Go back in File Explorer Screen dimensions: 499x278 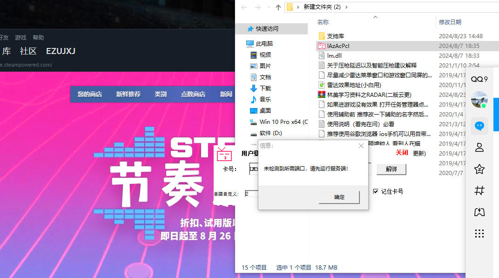pos(244,7)
